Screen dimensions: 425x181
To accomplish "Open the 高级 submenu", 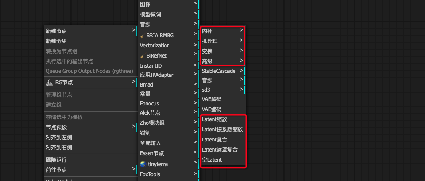I will click(223, 62).
